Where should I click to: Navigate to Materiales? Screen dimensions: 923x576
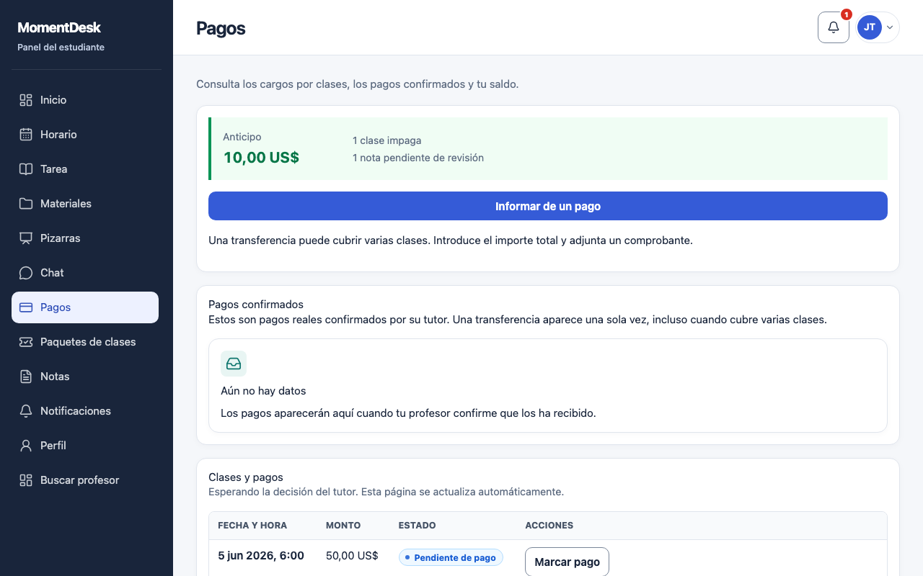tap(85, 204)
